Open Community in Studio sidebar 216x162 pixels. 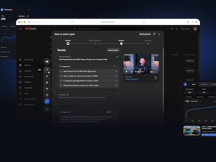[29, 76]
